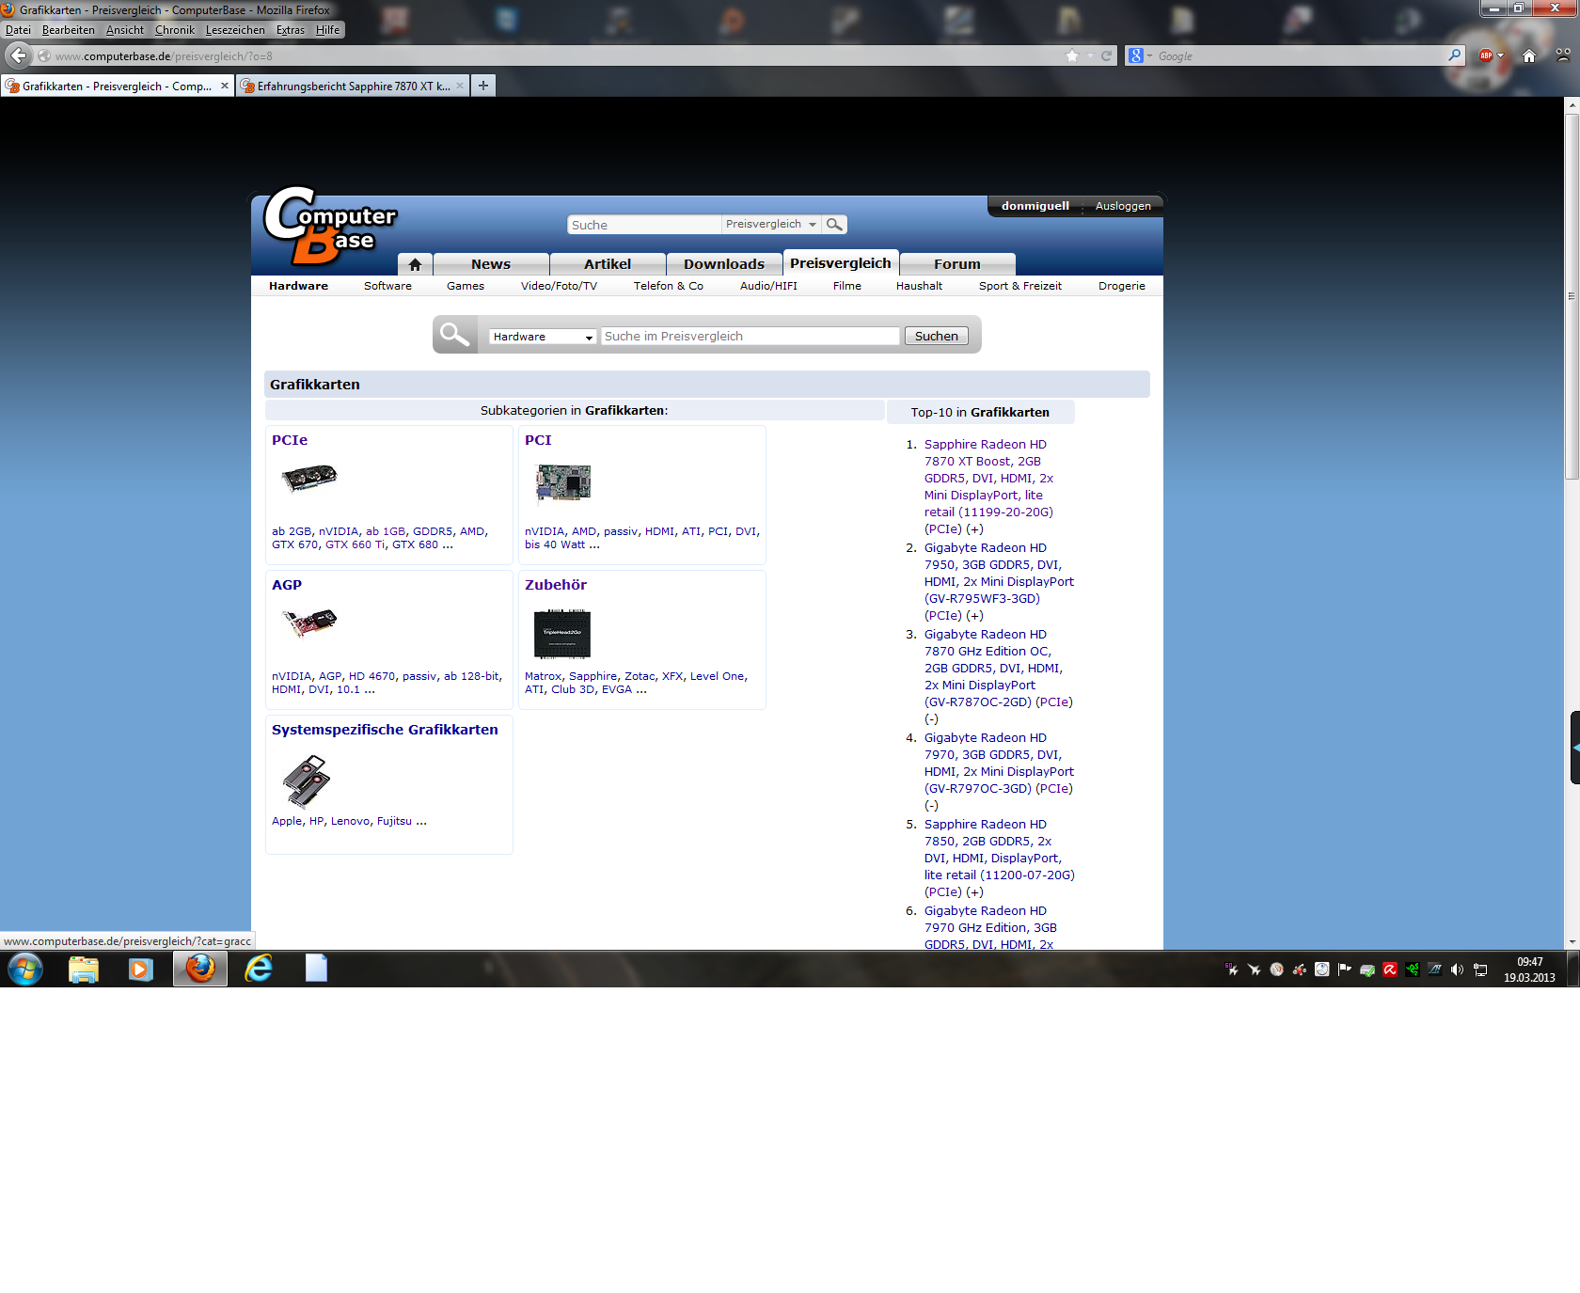Screen dimensions: 1580x1293
Task: Click the Action Center flag tray icon
Action: (x=1344, y=970)
